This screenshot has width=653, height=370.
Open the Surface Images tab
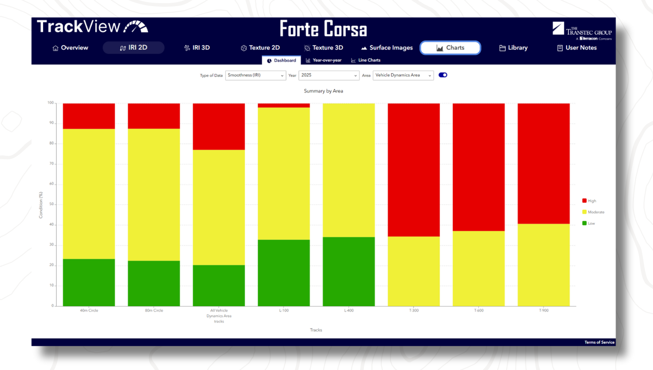[387, 48]
